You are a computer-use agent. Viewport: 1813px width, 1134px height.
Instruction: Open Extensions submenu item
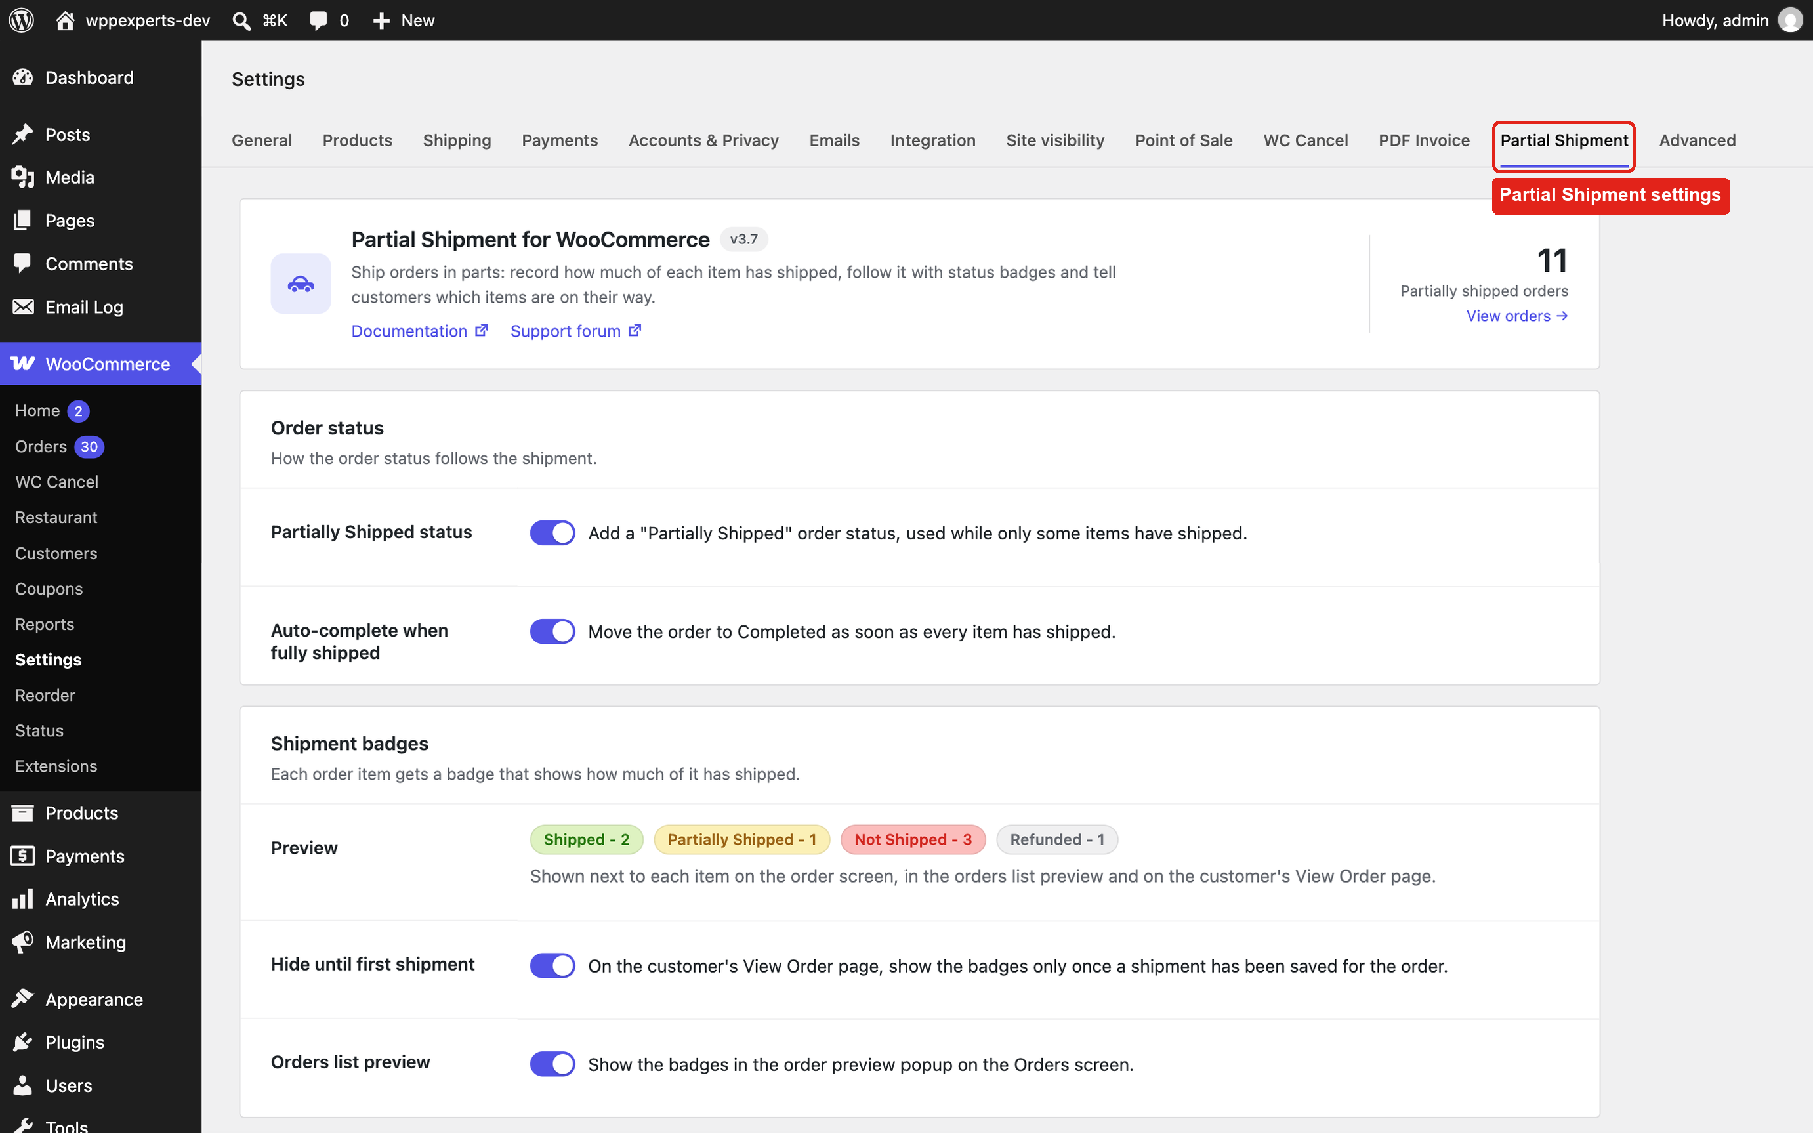click(56, 766)
